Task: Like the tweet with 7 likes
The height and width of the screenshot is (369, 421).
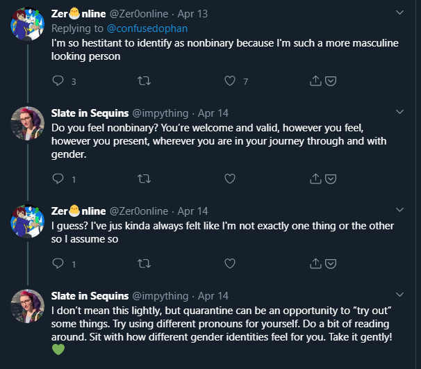Action: pyautogui.click(x=230, y=81)
